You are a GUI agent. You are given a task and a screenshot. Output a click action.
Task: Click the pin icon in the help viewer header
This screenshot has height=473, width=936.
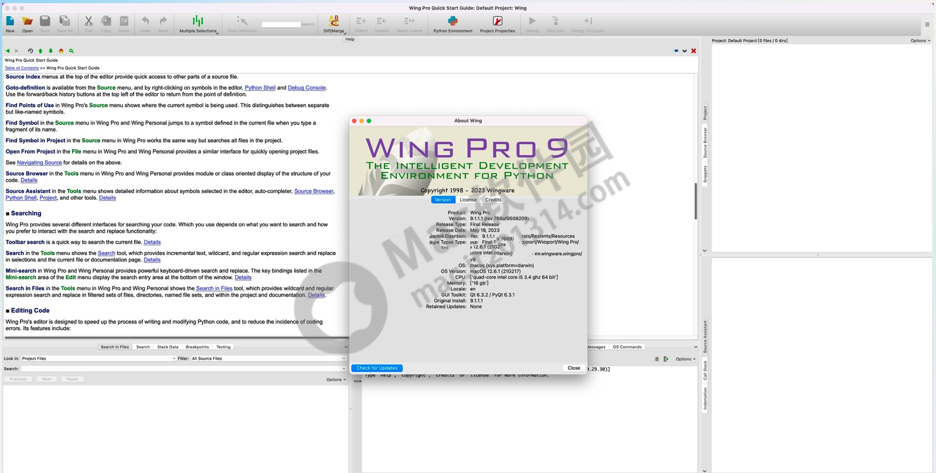click(x=676, y=51)
